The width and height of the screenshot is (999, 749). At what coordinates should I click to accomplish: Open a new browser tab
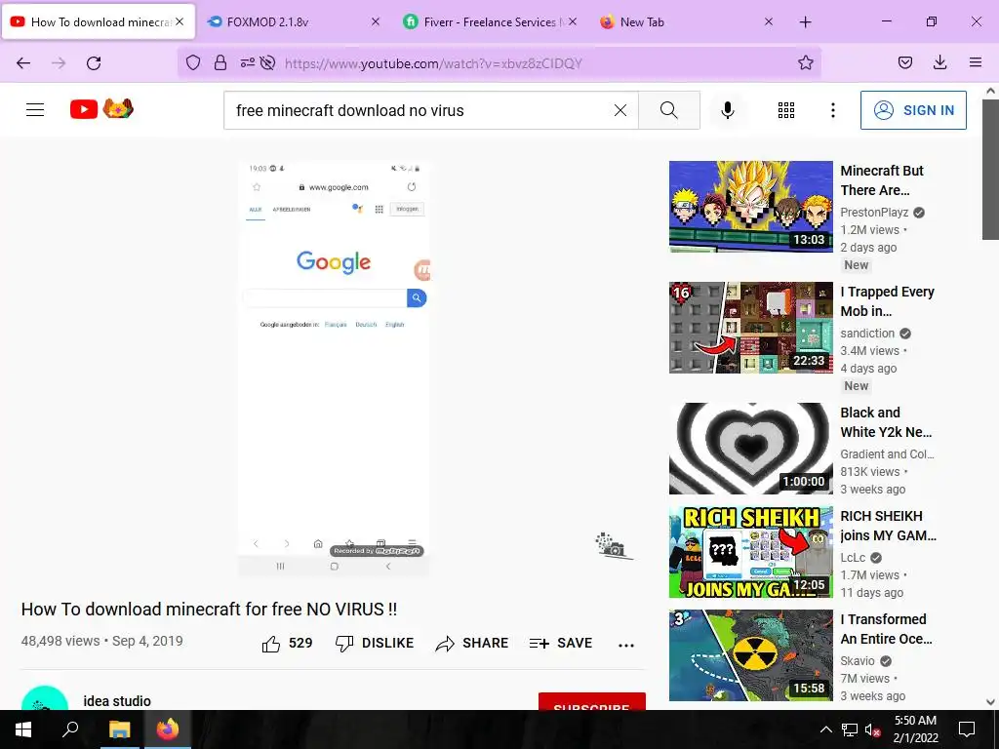(x=805, y=21)
